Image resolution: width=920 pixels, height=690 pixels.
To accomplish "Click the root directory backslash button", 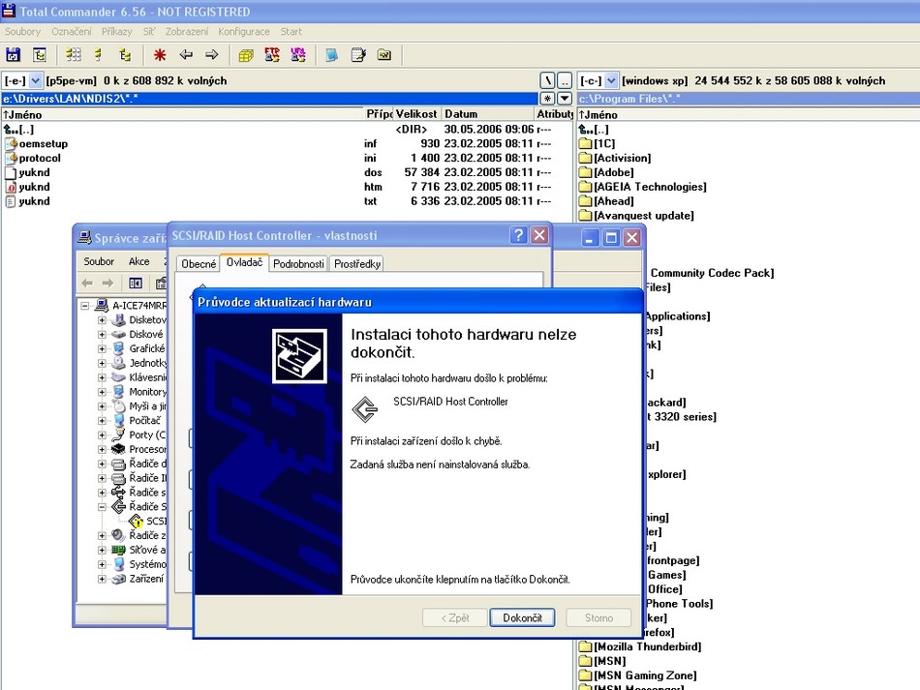I will tap(548, 80).
